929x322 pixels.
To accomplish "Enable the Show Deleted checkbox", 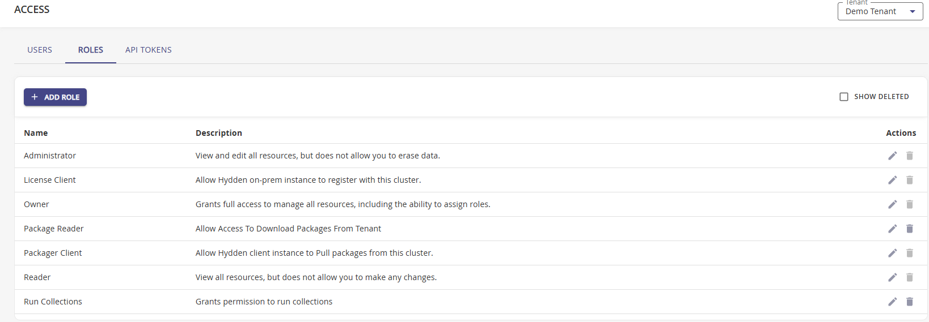I will coord(844,97).
